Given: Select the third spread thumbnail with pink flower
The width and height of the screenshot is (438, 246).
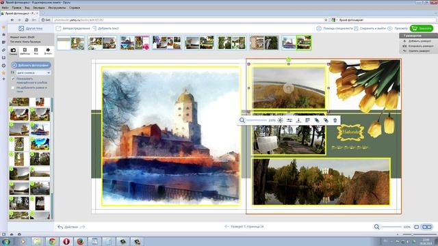Looking at the screenshot, I should pos(135,43).
